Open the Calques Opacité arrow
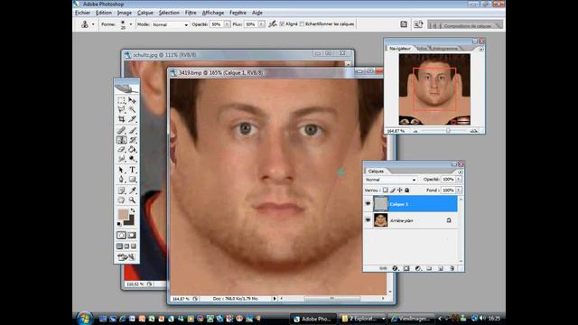578x325 pixels. tap(459, 179)
